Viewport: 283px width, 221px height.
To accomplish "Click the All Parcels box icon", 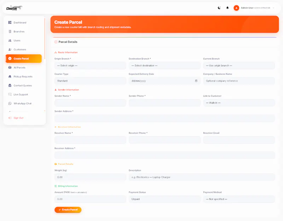I will point(10,67).
